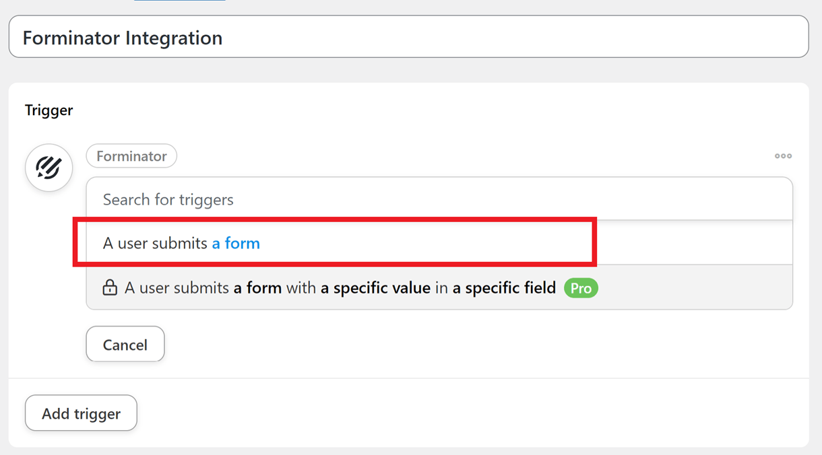
Task: Click the word 'with' in Pro trigger
Action: tap(301, 288)
